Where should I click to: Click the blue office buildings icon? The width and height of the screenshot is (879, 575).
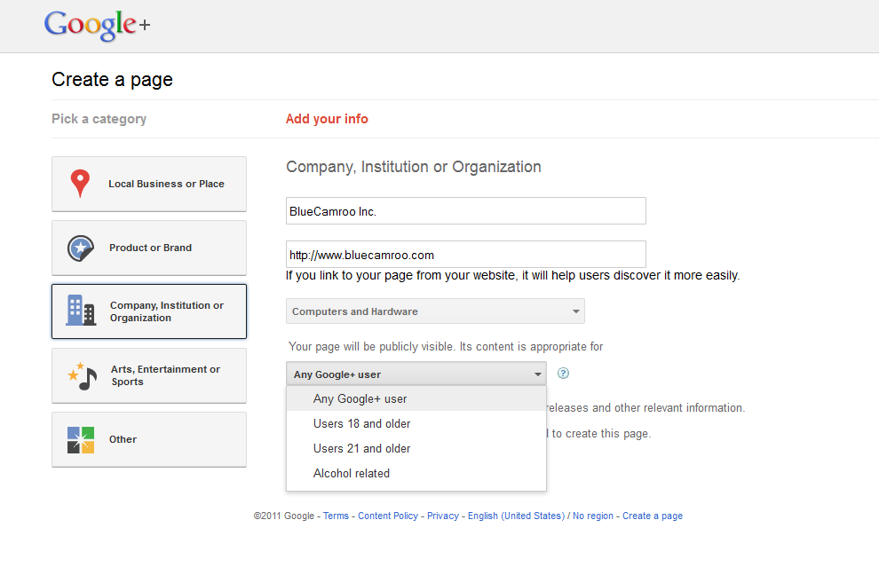81,311
